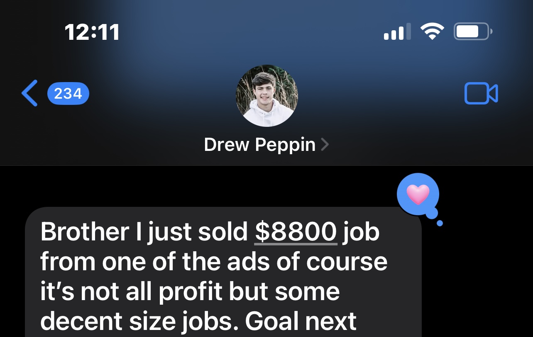Select the Drew Peppin name label
Viewport: 533px width, 337px height.
pyautogui.click(x=260, y=145)
